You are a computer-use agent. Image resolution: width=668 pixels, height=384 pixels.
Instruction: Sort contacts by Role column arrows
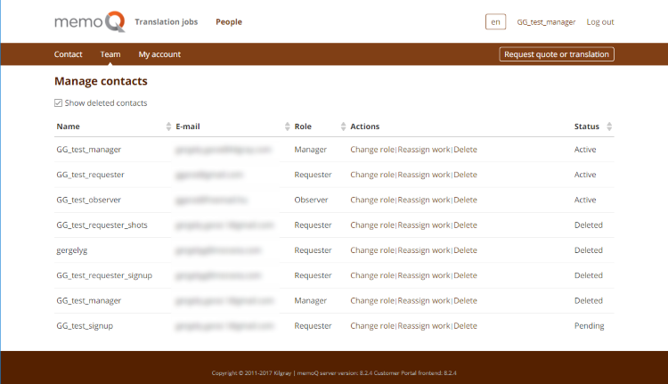pyautogui.click(x=342, y=127)
